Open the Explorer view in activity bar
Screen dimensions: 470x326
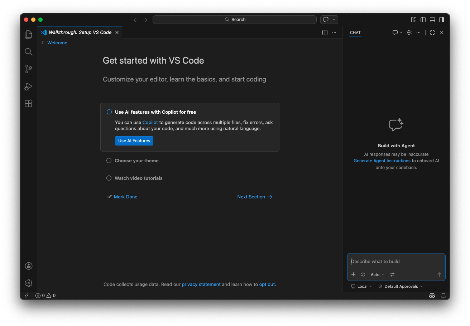[29, 35]
